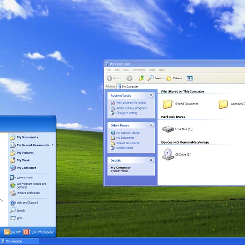Open the File menu
This screenshot has width=245, height=245.
click(109, 70)
